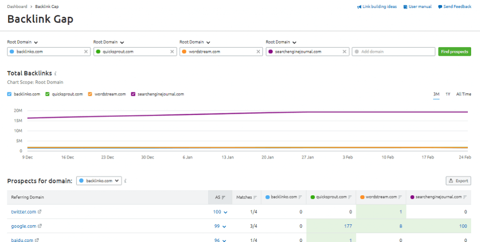Click wordstream.com value 8 in google.com row
480x242 pixels.
(x=401, y=226)
